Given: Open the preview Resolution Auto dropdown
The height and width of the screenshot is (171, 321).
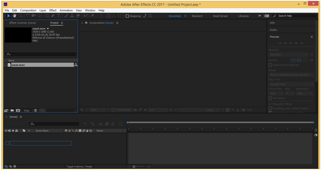Looking at the screenshot, I should [305, 93].
